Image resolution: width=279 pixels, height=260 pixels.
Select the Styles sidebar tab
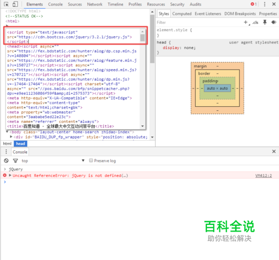point(163,14)
